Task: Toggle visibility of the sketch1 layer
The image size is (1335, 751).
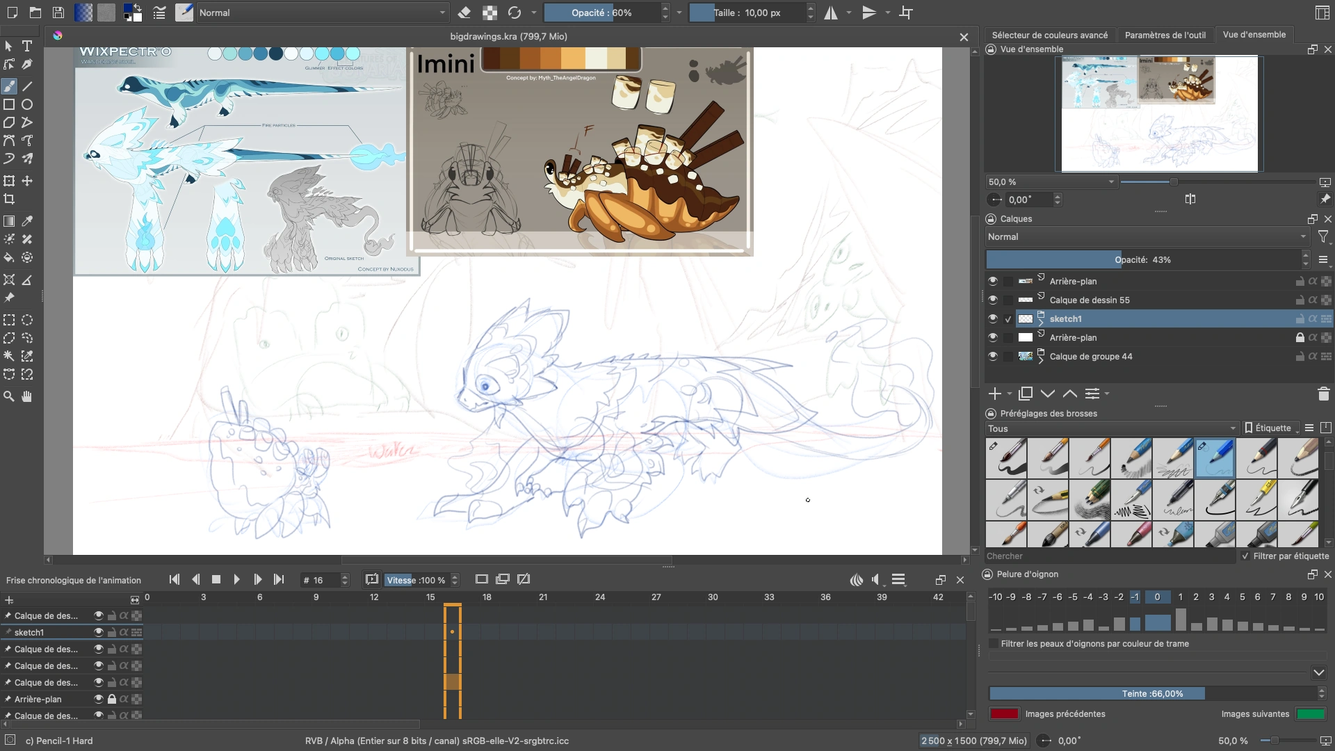Action: point(993,318)
